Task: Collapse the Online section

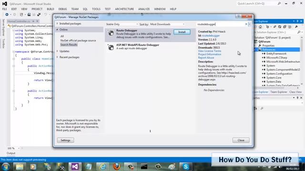Action: [x=57, y=29]
